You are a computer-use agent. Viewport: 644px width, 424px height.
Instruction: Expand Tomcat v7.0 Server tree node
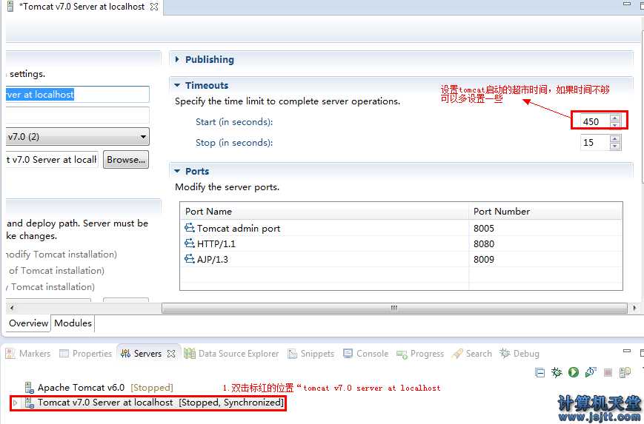(x=16, y=403)
